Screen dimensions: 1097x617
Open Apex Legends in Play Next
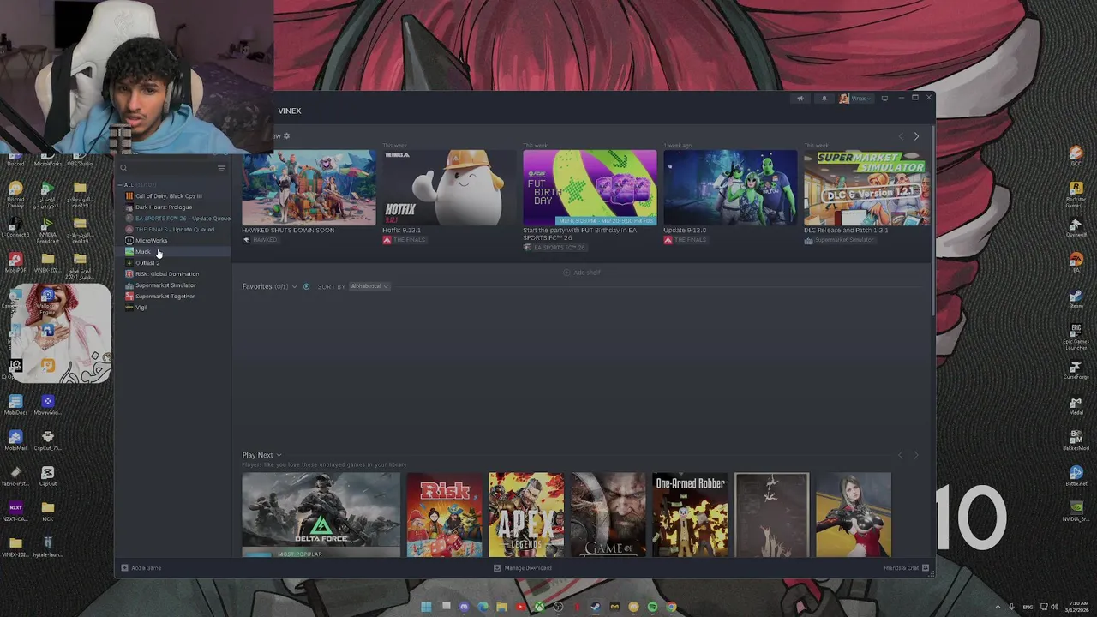point(526,515)
